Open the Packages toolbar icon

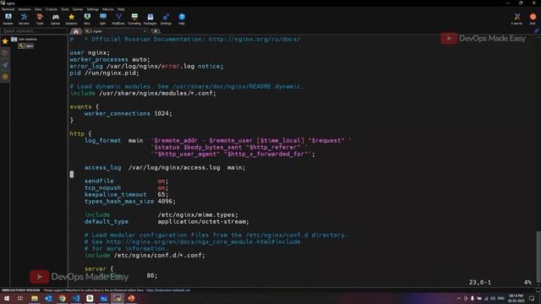coord(150,19)
